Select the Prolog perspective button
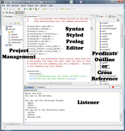Viewport: 125px width, 131px height. pos(20,13)
